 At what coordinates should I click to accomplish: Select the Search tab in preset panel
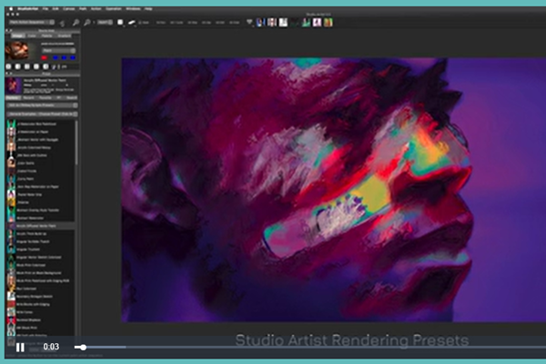pos(71,98)
